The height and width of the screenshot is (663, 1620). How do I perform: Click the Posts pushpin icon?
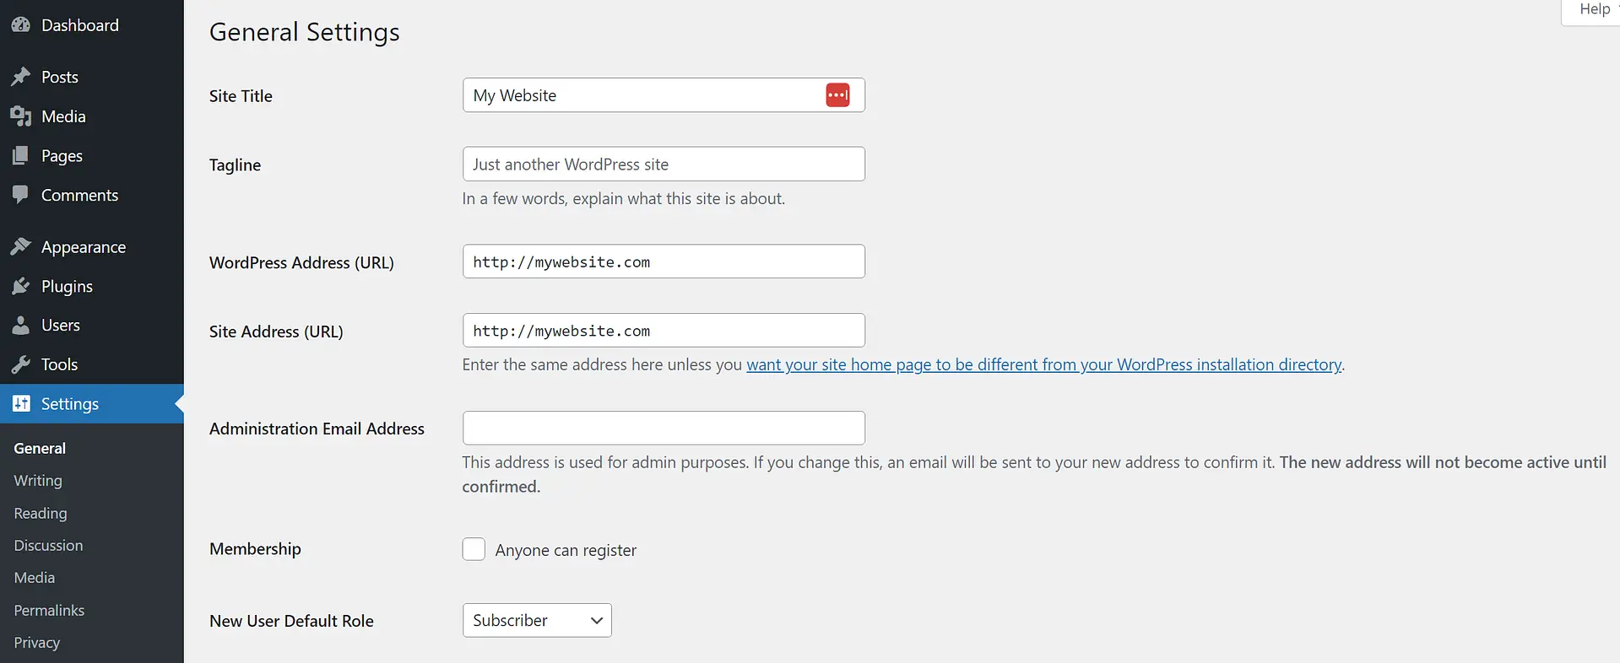[21, 77]
